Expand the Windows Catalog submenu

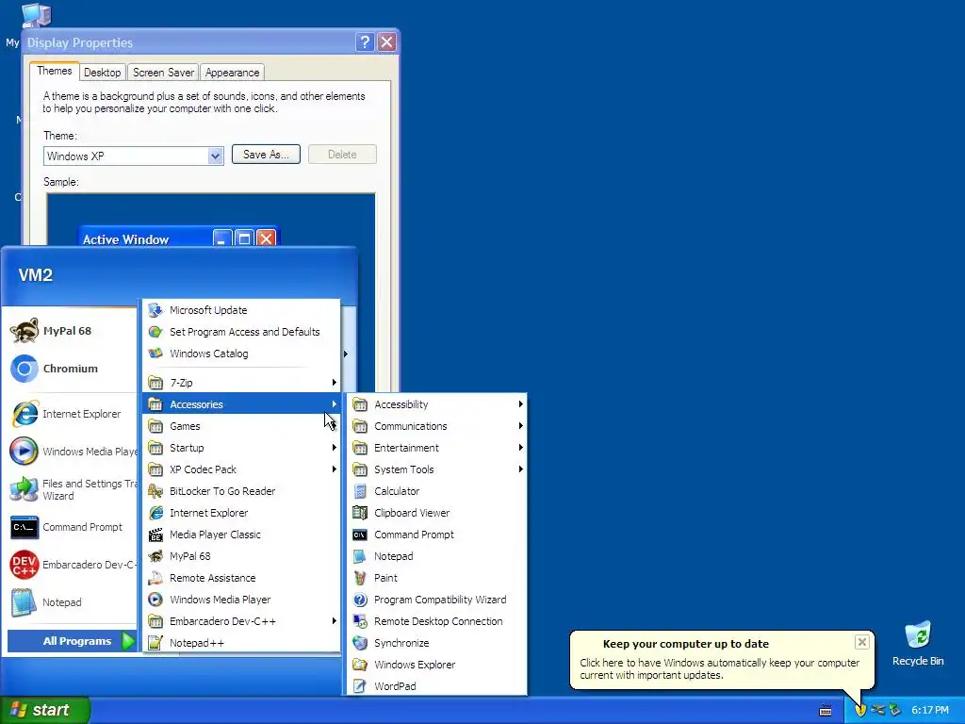(x=241, y=354)
